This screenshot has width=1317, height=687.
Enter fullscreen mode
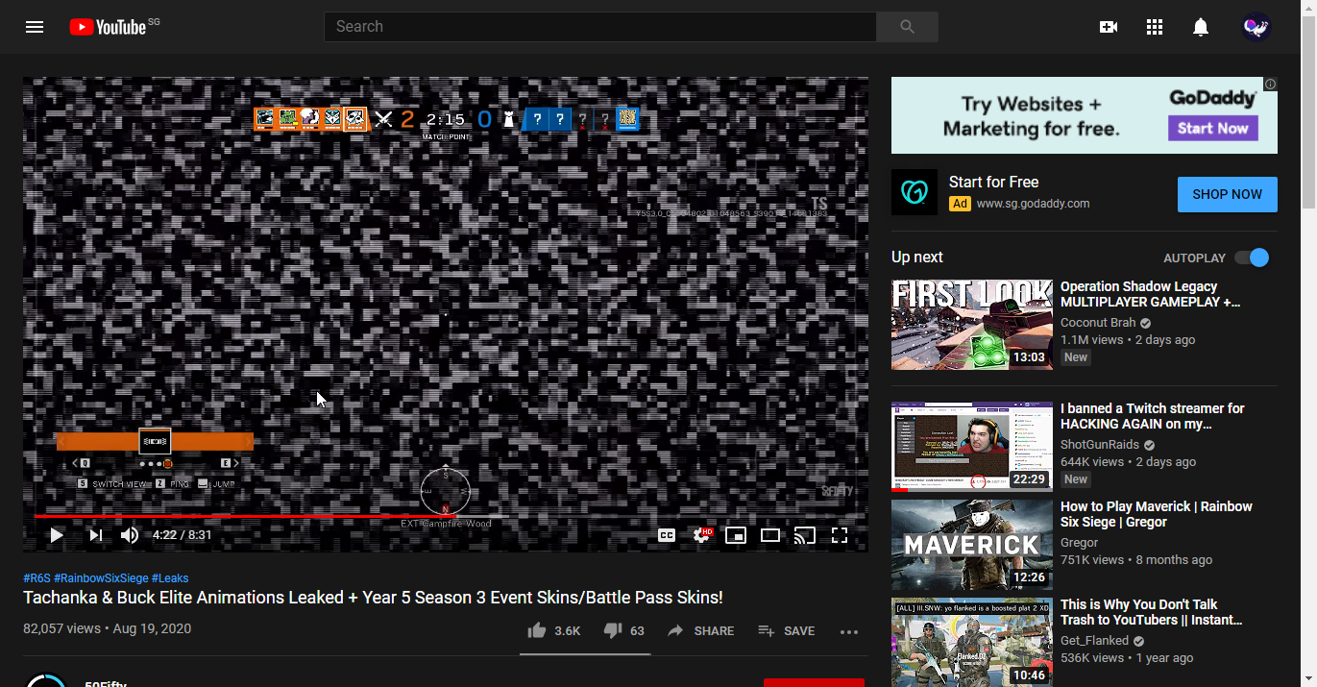click(x=840, y=535)
